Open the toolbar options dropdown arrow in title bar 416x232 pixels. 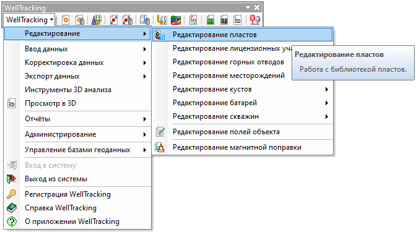click(248, 7)
